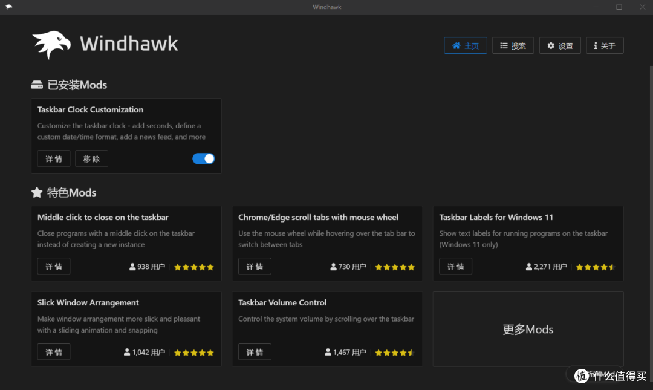653x390 pixels.
Task: Click the hard drive icon beside 已安装Mods heading
Action: tap(37, 85)
